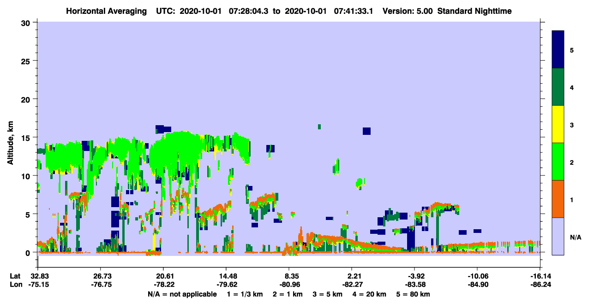
Task: Click longitude value -78.22
Action: pyautogui.click(x=163, y=284)
